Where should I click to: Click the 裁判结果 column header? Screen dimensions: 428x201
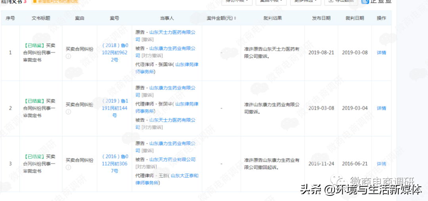tap(272, 18)
